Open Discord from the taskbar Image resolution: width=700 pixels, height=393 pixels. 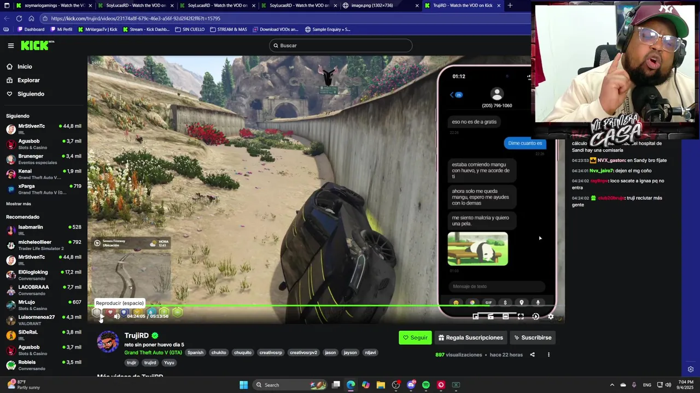[x=411, y=385]
